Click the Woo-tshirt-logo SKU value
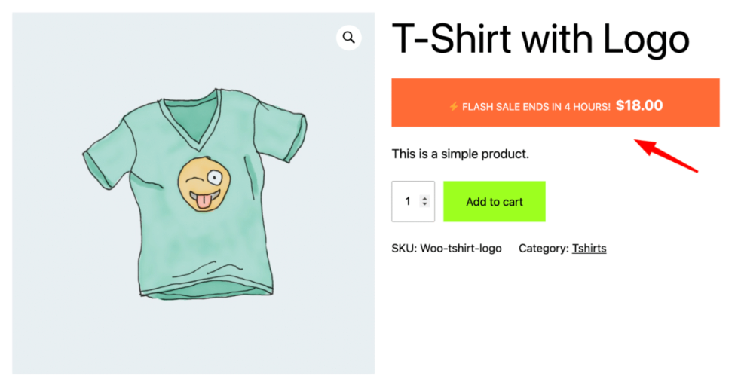The width and height of the screenshot is (738, 391). 460,248
